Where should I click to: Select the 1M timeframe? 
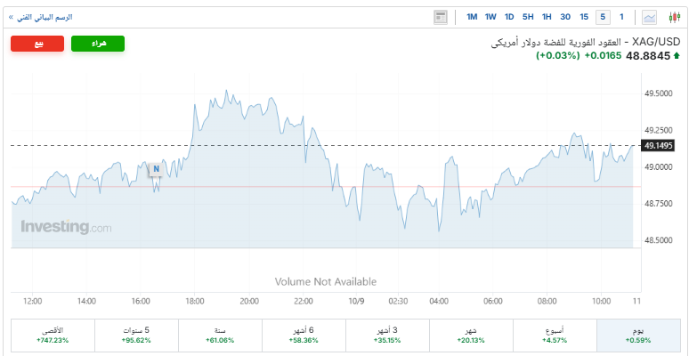click(x=472, y=17)
